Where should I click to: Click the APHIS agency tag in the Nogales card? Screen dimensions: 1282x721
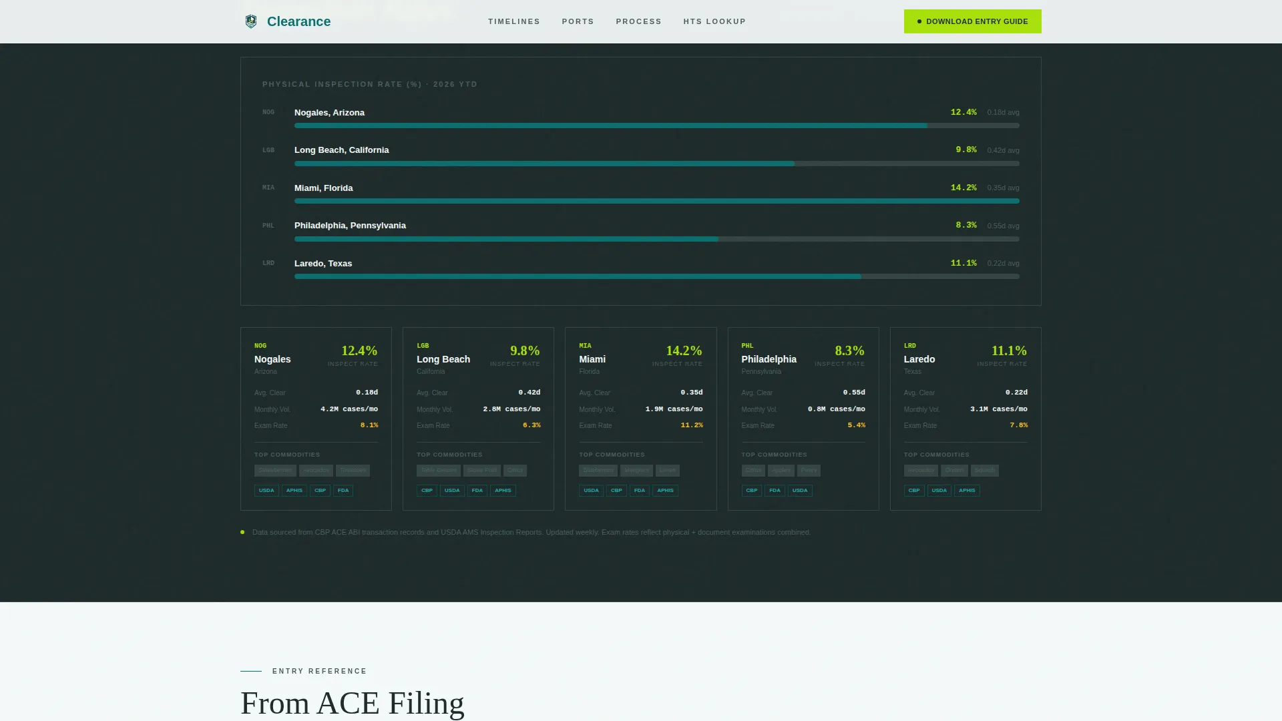click(x=294, y=491)
